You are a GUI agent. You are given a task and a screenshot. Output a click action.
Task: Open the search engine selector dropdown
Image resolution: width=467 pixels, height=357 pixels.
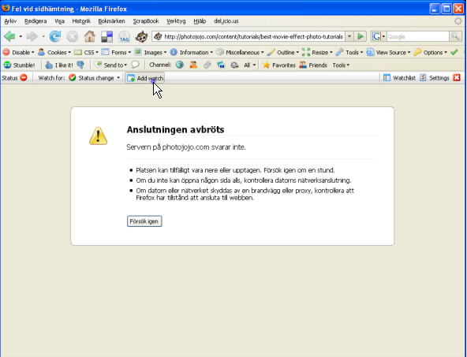pyautogui.click(x=379, y=36)
